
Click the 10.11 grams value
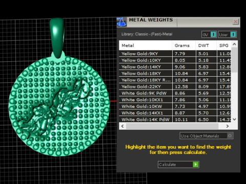pos(181,120)
